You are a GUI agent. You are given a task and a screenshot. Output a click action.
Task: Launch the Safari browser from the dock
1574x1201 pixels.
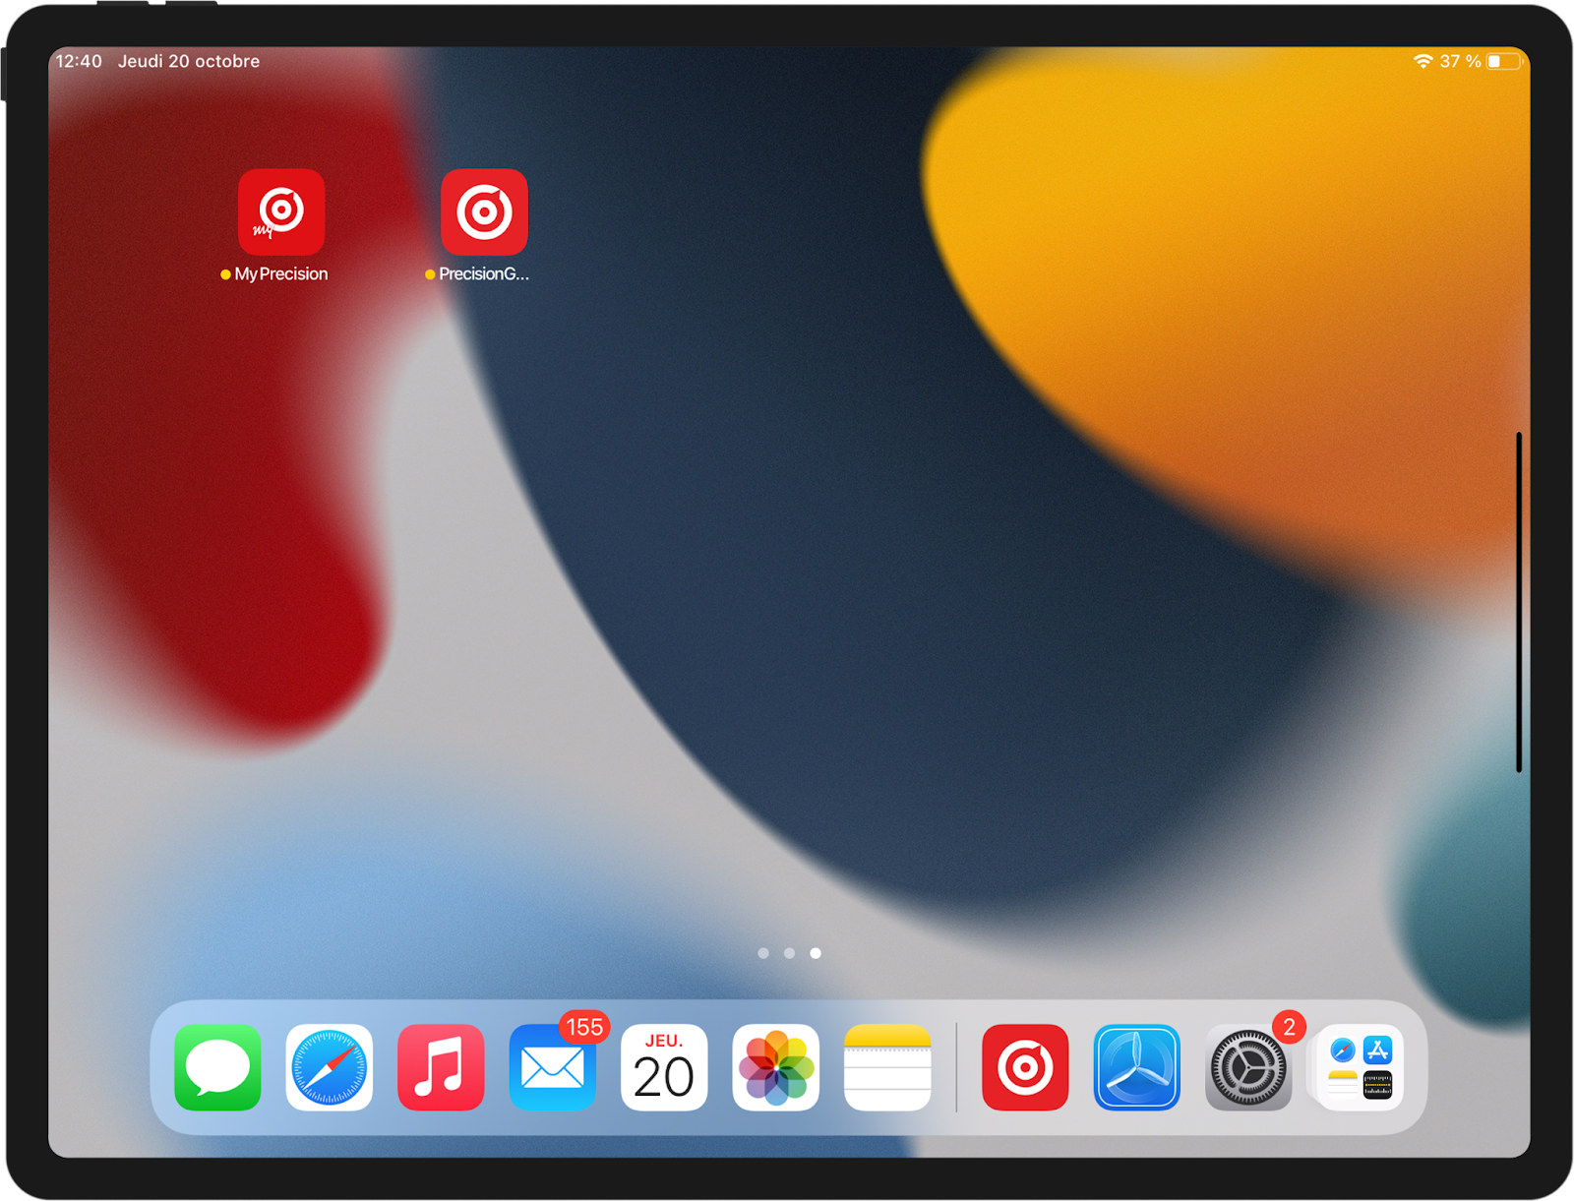pos(330,1067)
